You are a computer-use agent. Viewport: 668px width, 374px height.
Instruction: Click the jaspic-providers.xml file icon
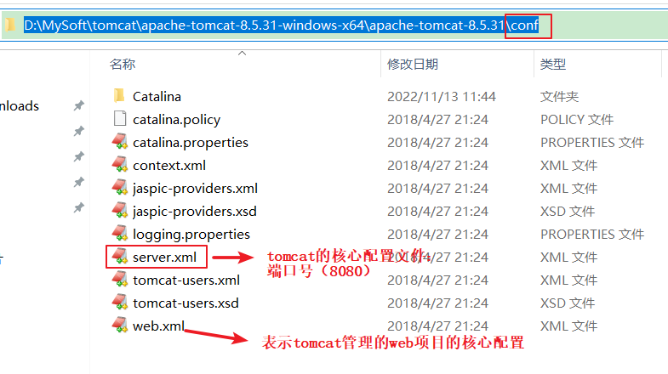click(120, 188)
